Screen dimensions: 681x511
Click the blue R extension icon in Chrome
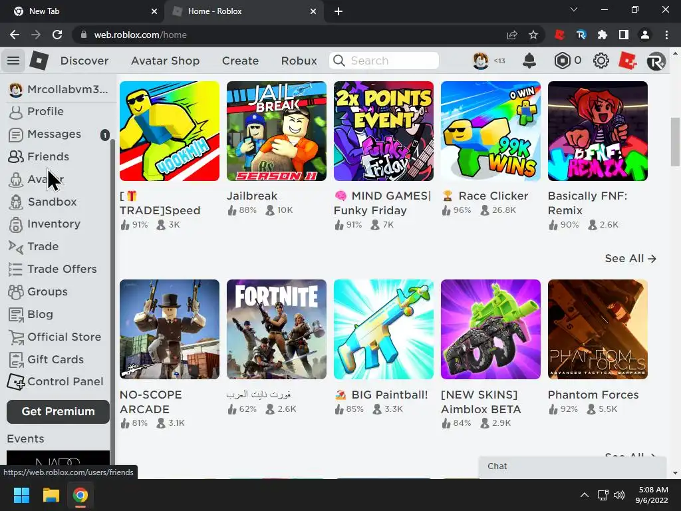[581, 35]
